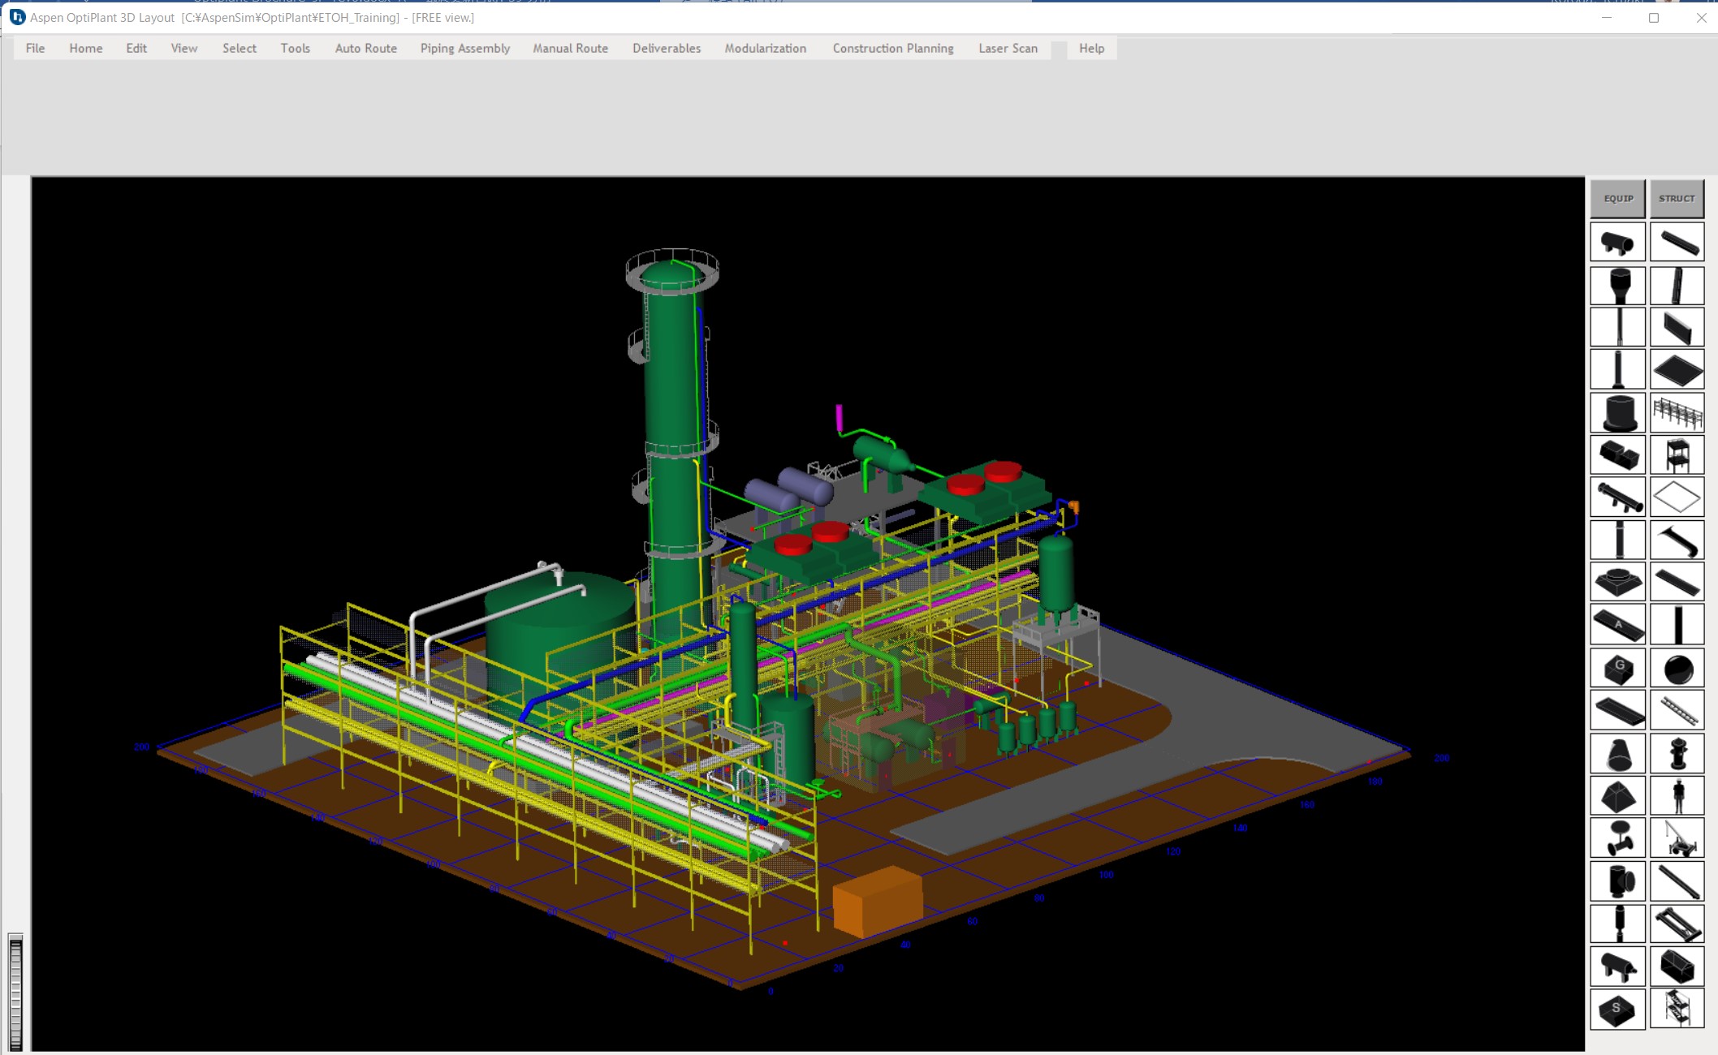
Task: Select the fire hydrant structure icon
Action: [x=1677, y=753]
